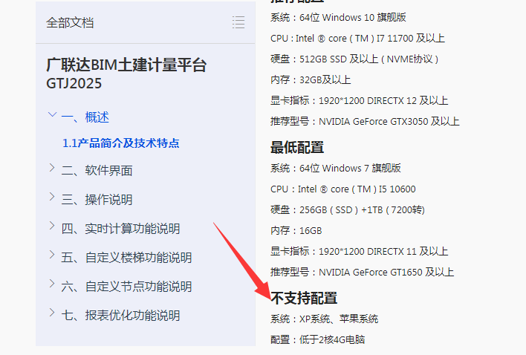Click the GeForce GT1650 及以上 line
526x355 pixels.
tap(363, 273)
